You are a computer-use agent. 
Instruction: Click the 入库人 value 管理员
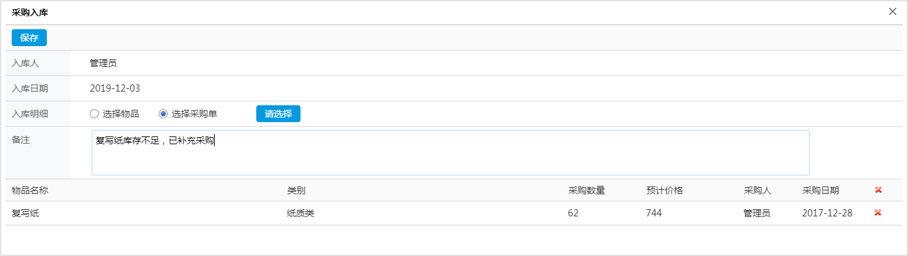tap(103, 63)
